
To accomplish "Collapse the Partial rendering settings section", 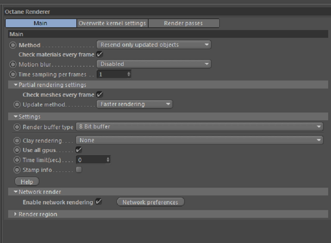I will click(15, 85).
